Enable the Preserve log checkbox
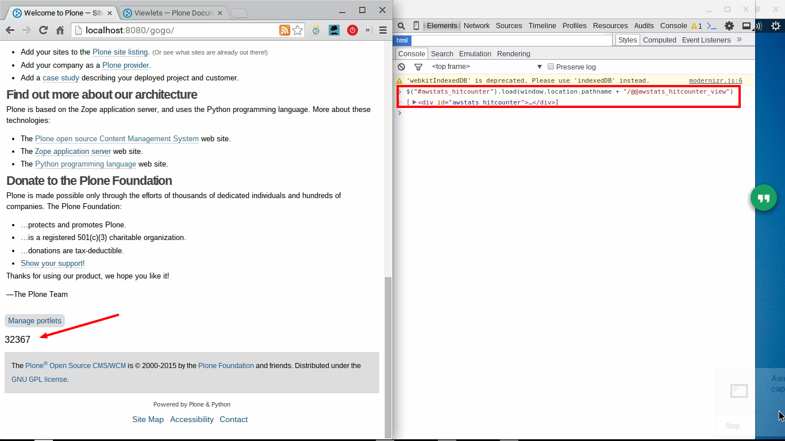The width and height of the screenshot is (785, 441). [x=551, y=67]
